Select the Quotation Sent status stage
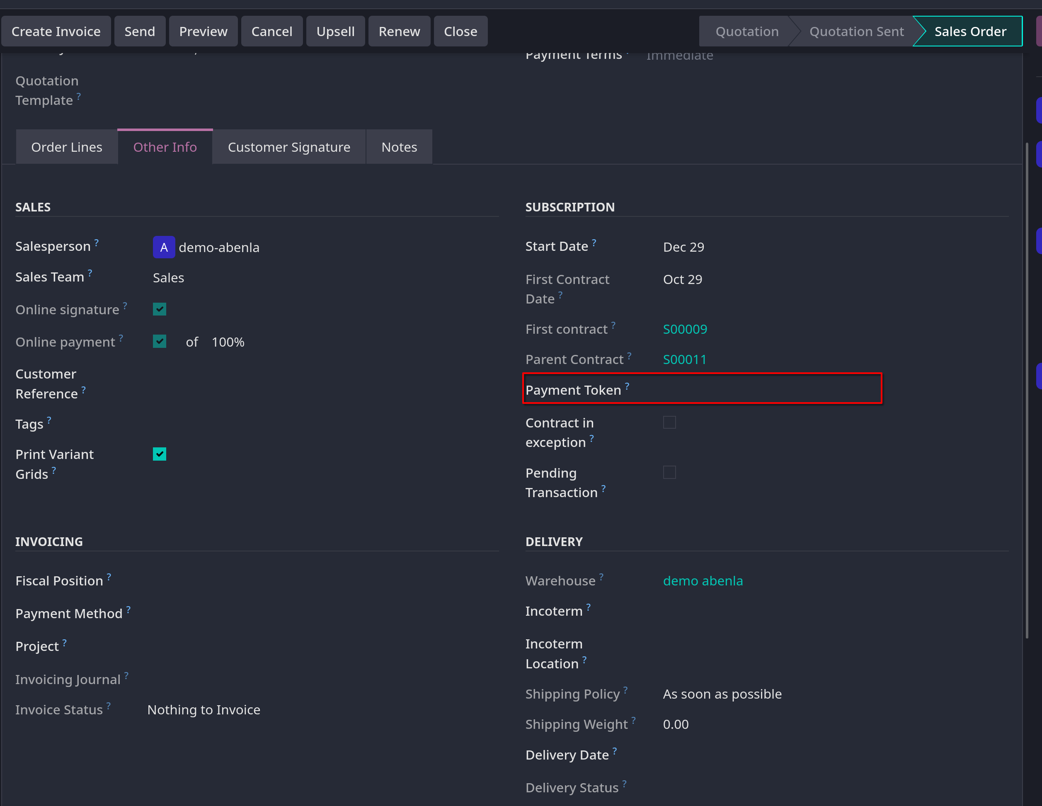 click(x=856, y=32)
